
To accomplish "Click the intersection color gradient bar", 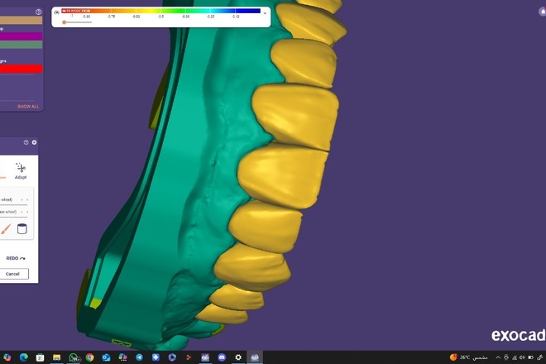I will 160,11.
